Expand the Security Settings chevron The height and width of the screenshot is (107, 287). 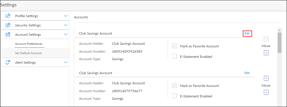(x=66, y=25)
